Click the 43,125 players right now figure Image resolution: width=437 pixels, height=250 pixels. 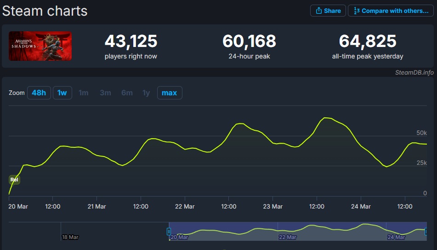coord(131,41)
